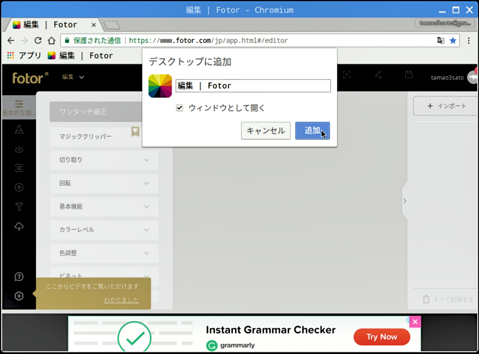Click the Grammarly logo in ad
Viewport: 479px width, 354px height.
tap(231, 345)
